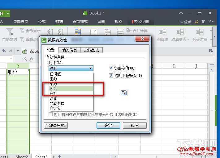Expand the name box dropdown arrow
220x158 pixels.
click(x=11, y=59)
